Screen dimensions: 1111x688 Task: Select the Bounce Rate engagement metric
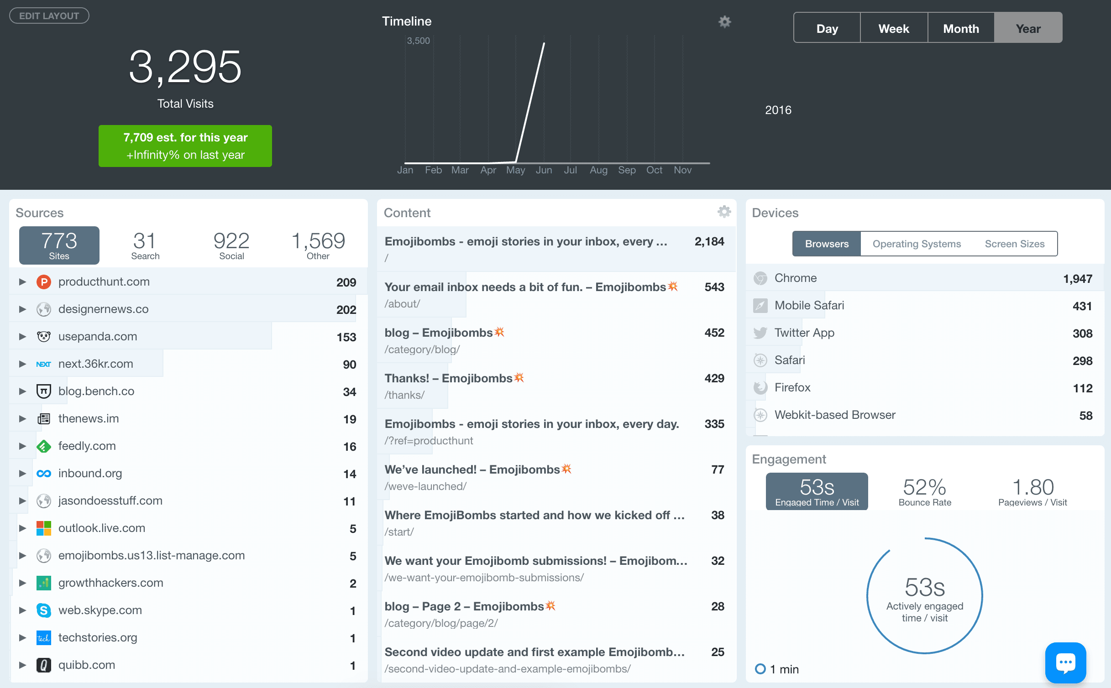[925, 491]
